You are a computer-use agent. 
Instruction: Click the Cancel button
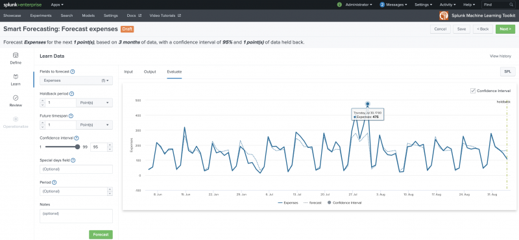441,29
